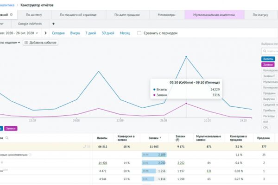Sort by the Заявки column arrow
Screen dimensions: 278x185
point(160,138)
